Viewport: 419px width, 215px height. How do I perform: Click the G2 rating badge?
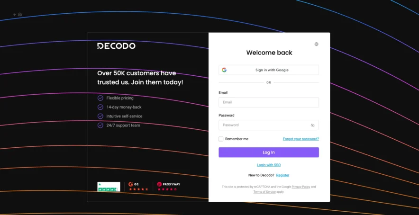point(138,187)
